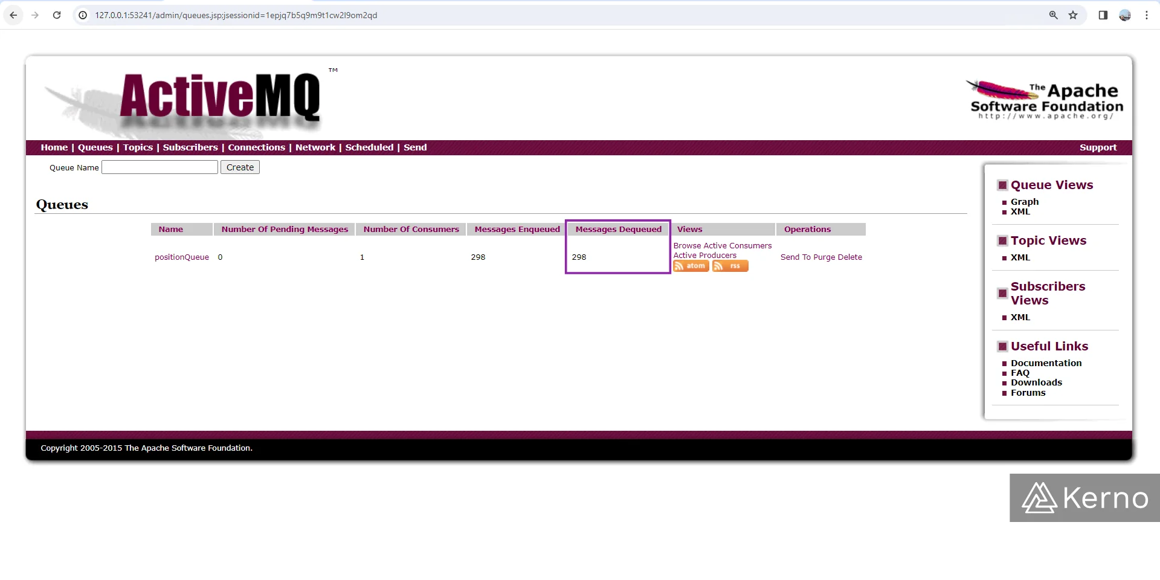This screenshot has width=1160, height=580.
Task: Click the Messages Dequeued header
Action: 619,230
